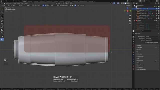
Task: Open the Render menu
Action: pos(10,1)
